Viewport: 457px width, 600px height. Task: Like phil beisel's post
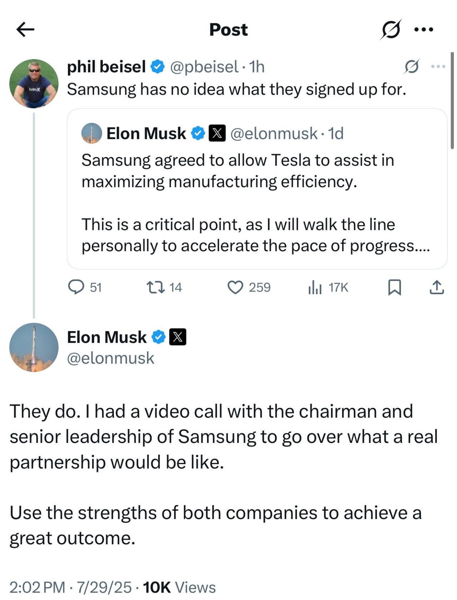pos(235,287)
